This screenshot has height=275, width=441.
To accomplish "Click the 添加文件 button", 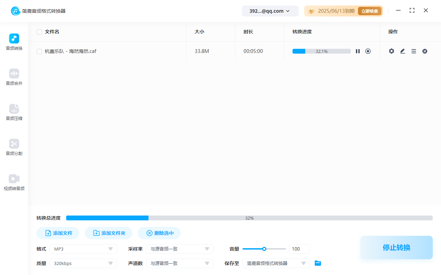I will pyautogui.click(x=58, y=233).
